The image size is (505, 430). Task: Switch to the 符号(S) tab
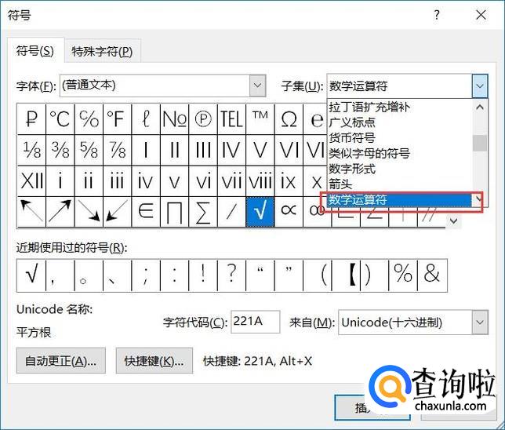[35, 51]
